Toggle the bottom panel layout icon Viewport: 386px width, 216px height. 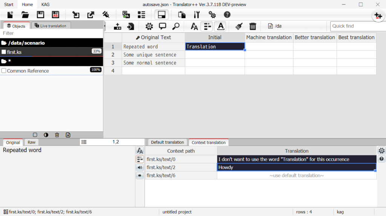[161, 15]
